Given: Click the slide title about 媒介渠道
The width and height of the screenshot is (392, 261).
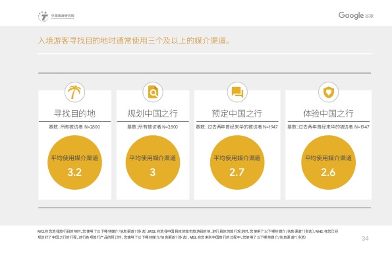Looking at the screenshot, I should click(x=134, y=40).
